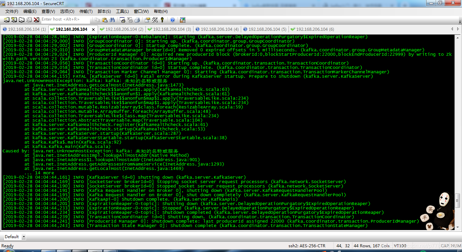Viewport: 462px width, 252px height.
Task: Click the scrollbar down arrow
Action: (x=458, y=228)
